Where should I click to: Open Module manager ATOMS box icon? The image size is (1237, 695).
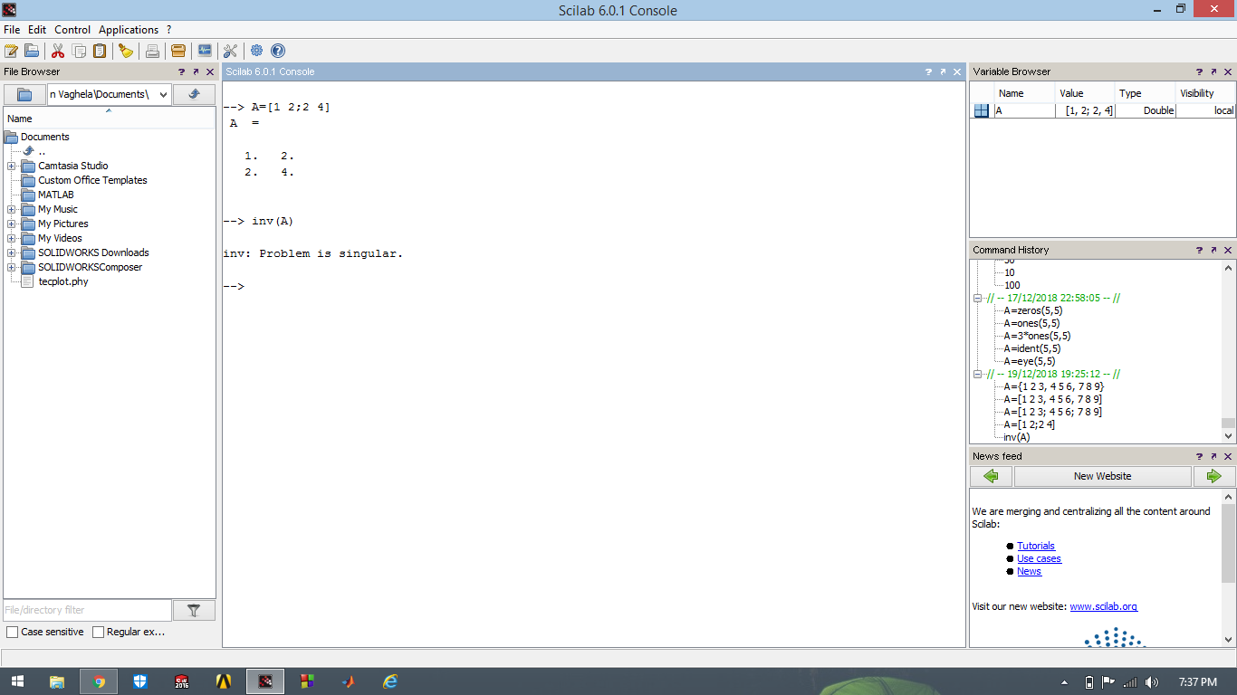pos(178,51)
